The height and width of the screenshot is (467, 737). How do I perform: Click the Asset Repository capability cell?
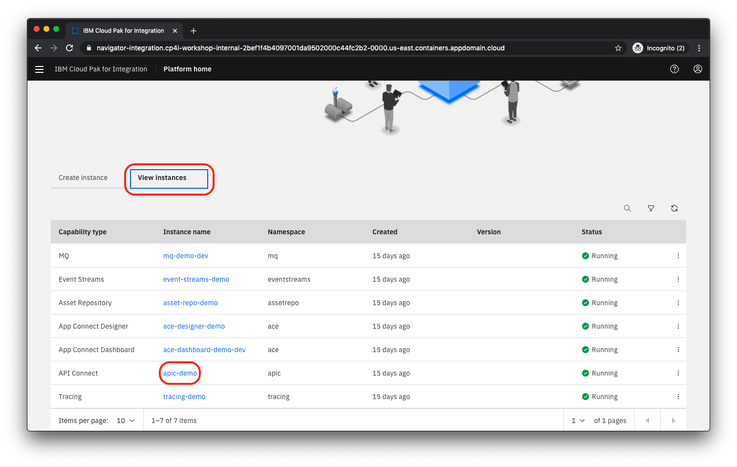pyautogui.click(x=85, y=303)
